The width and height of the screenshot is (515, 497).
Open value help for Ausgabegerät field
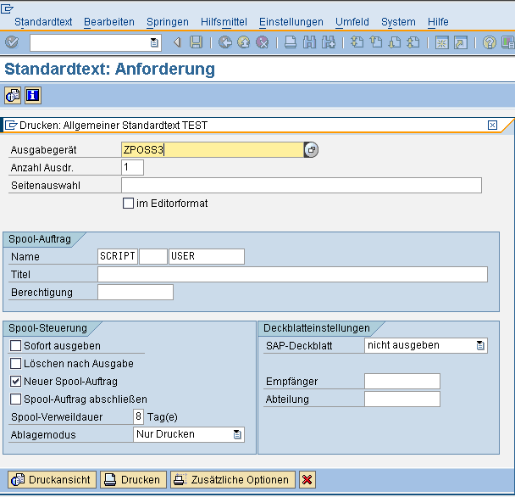click(x=311, y=150)
